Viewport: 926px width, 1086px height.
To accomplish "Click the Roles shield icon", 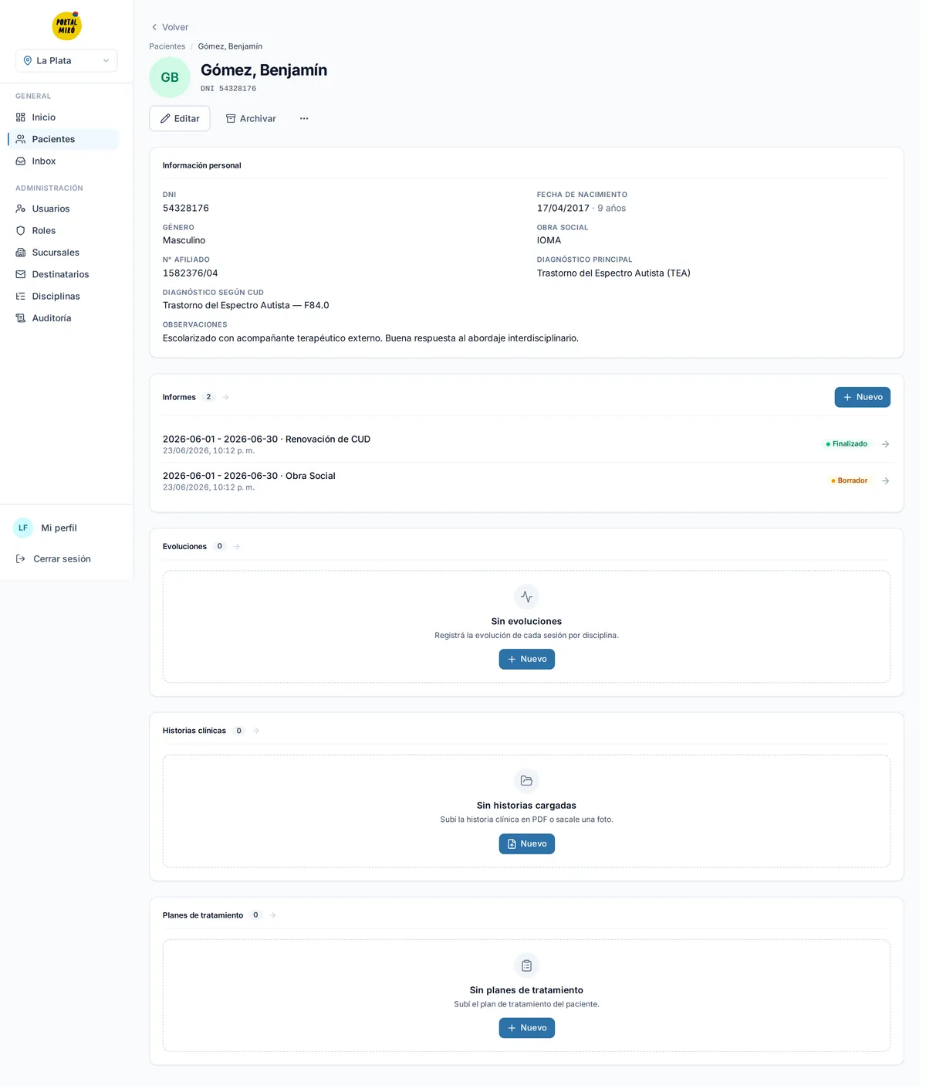I will [21, 230].
